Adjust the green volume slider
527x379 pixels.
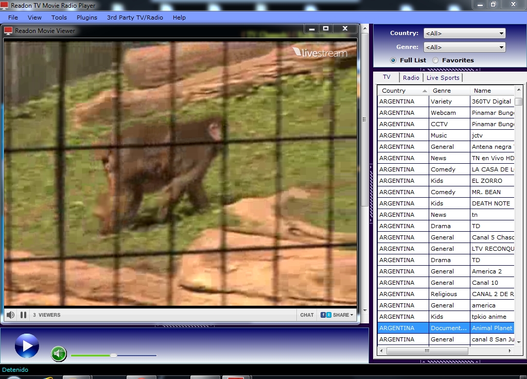click(114, 355)
